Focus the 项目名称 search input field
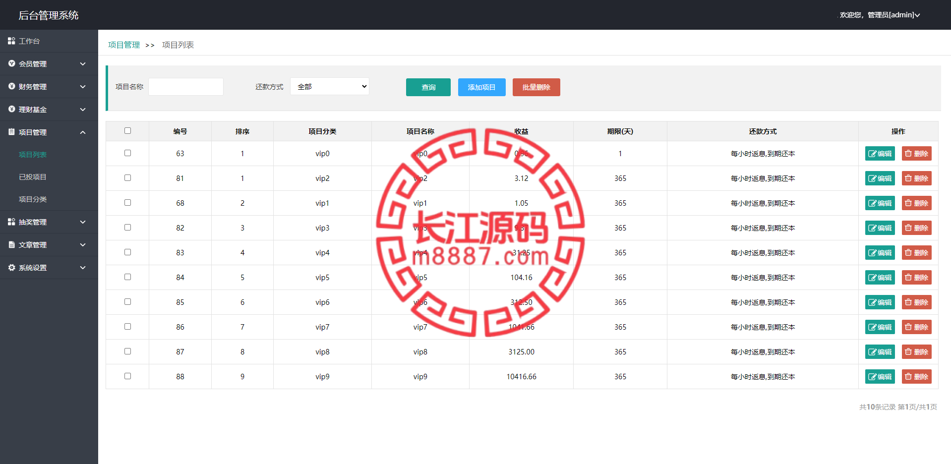The width and height of the screenshot is (951, 464). pyautogui.click(x=186, y=87)
